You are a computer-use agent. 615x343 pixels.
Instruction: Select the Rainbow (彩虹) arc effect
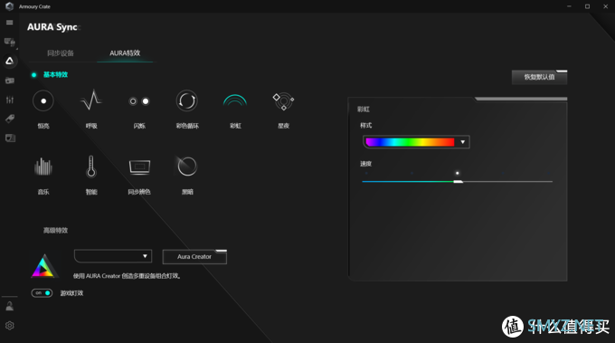235,100
